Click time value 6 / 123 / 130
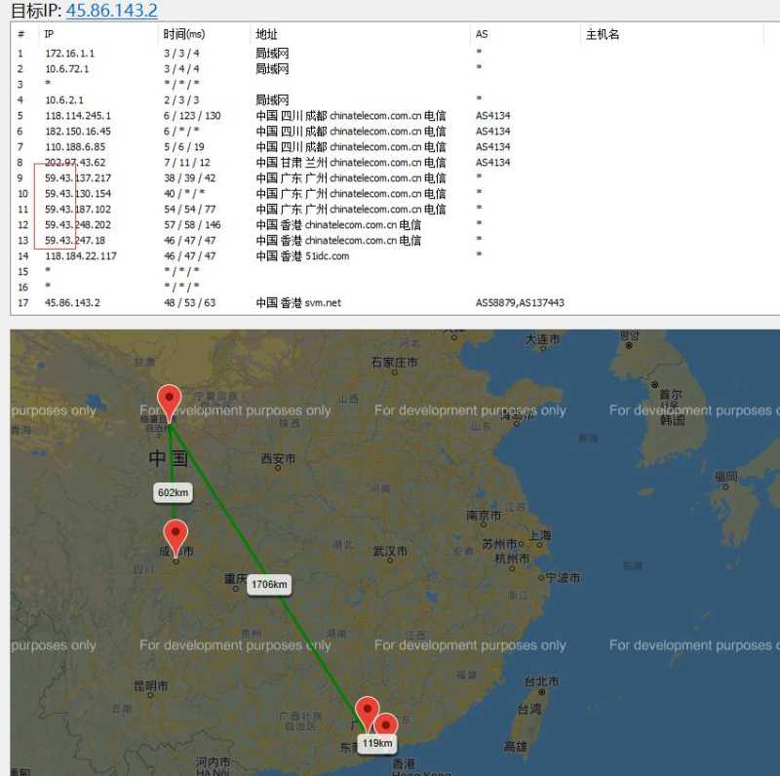This screenshot has height=776, width=780. pyautogui.click(x=192, y=115)
